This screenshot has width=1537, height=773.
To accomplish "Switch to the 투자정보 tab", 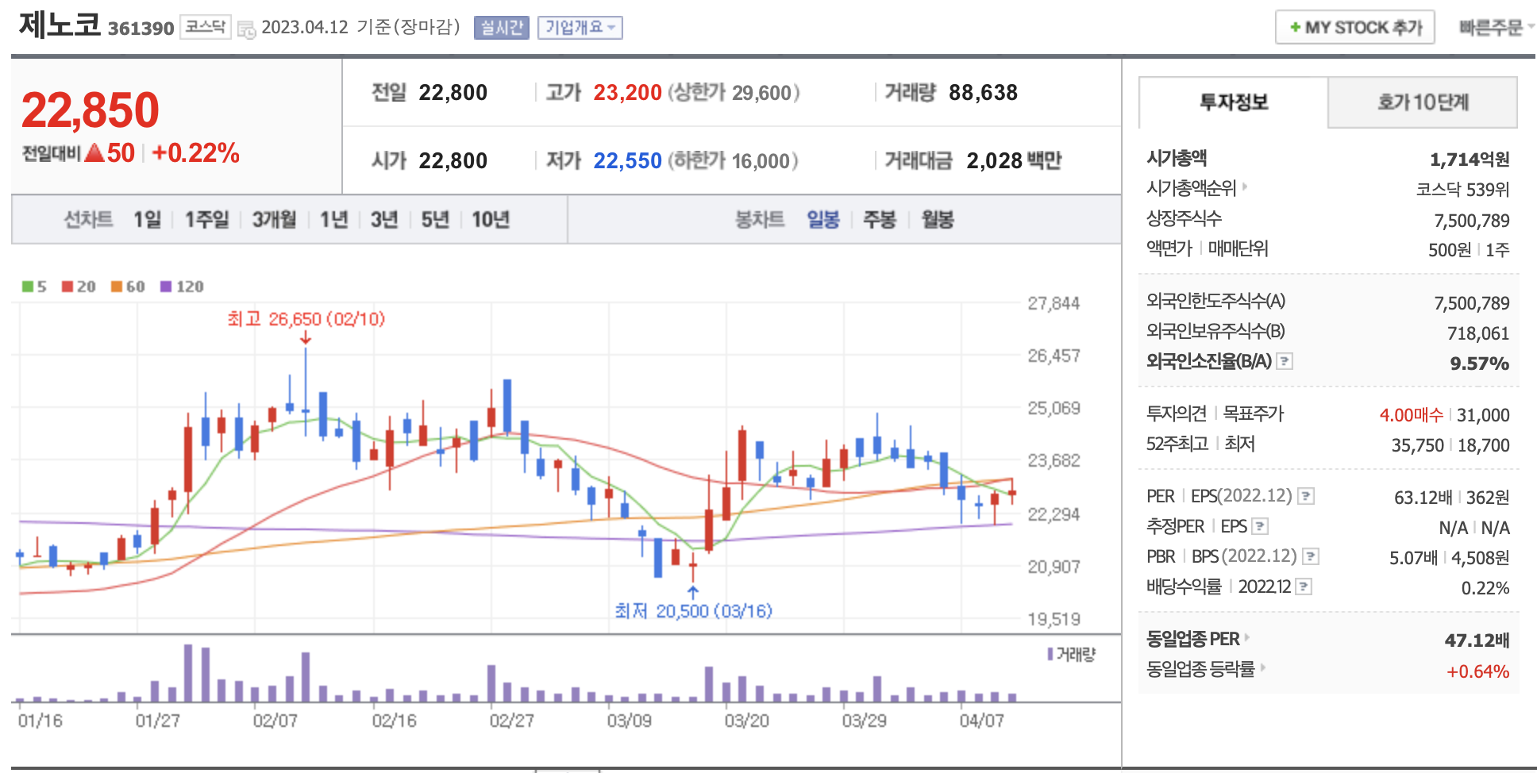I will click(1233, 102).
